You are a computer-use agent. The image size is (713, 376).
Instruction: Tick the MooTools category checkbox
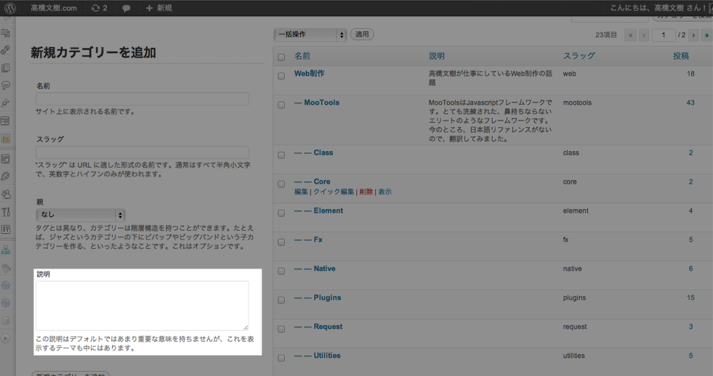tap(281, 105)
